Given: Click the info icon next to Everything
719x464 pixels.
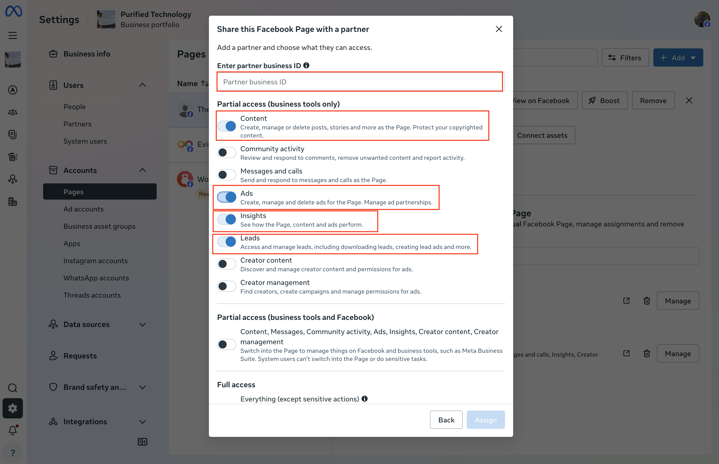Looking at the screenshot, I should (x=365, y=399).
